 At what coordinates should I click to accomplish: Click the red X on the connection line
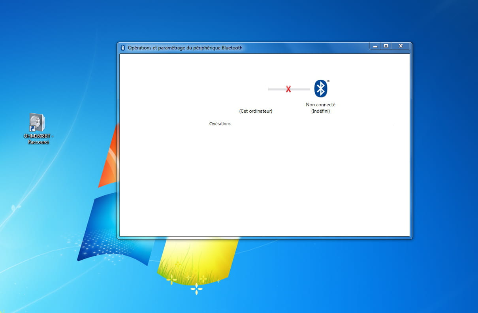[x=288, y=89]
